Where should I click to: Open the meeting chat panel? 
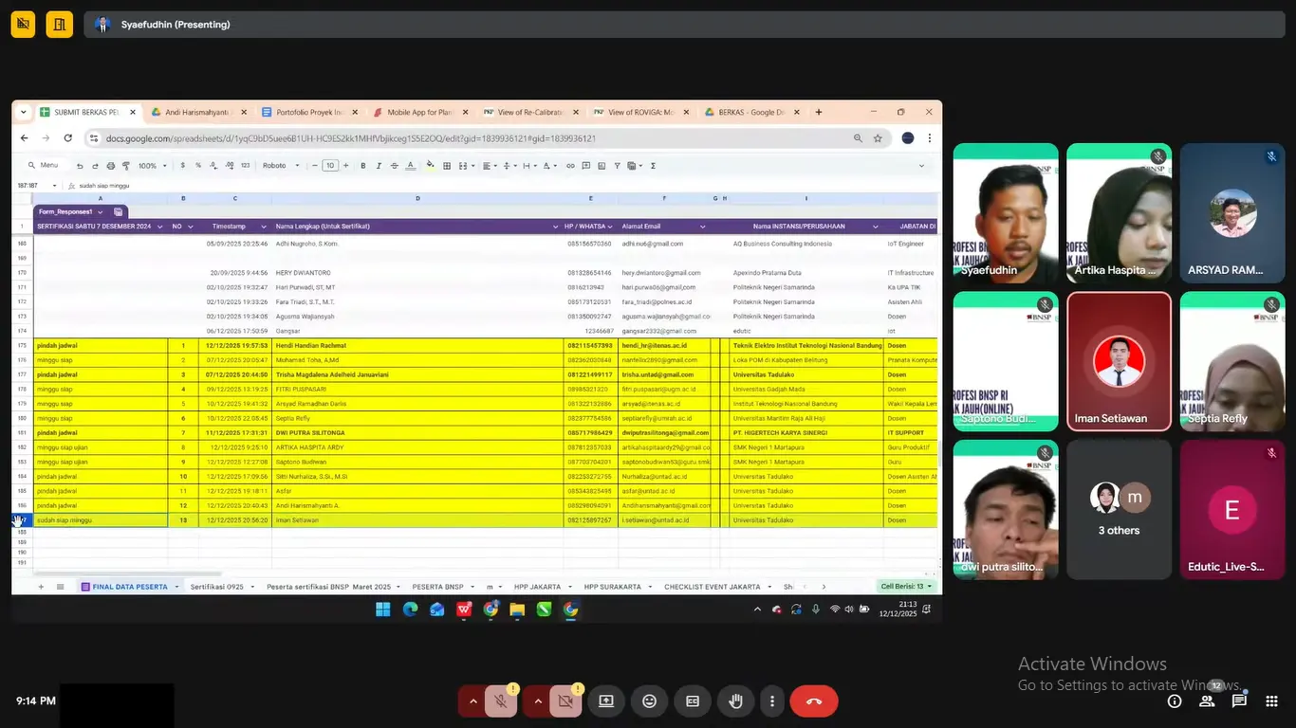click(x=1239, y=701)
